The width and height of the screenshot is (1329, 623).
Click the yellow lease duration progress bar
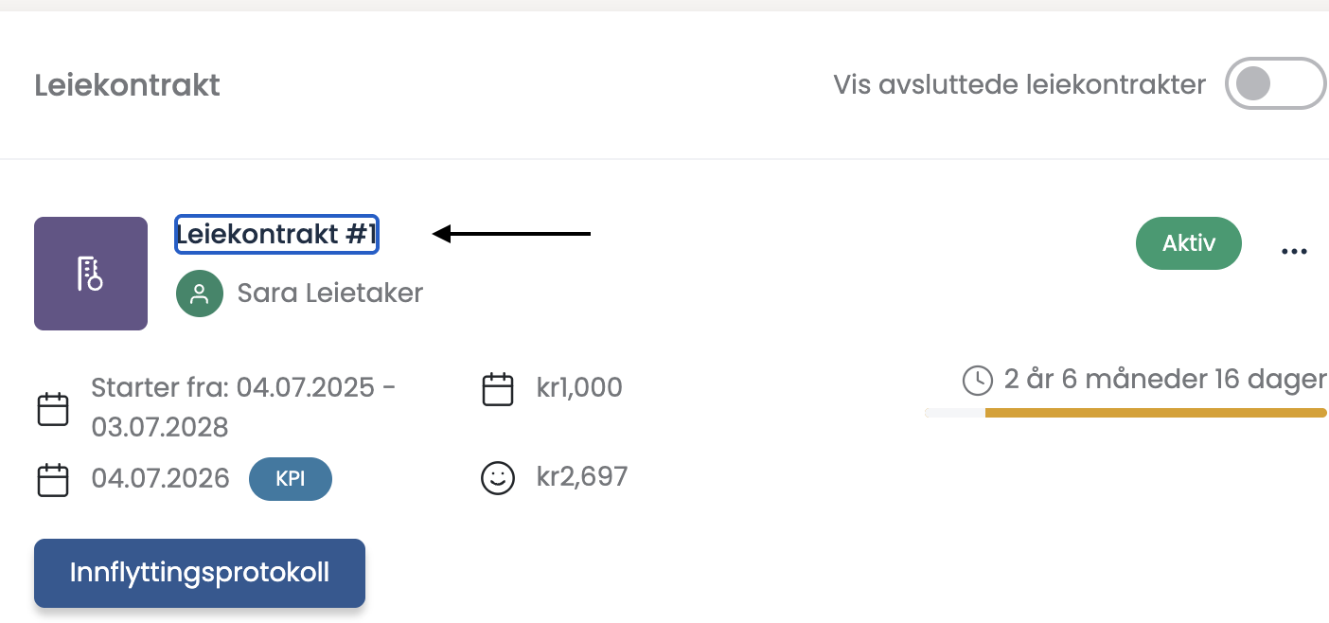1155,413
